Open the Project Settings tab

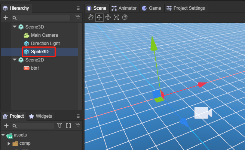(185, 8)
